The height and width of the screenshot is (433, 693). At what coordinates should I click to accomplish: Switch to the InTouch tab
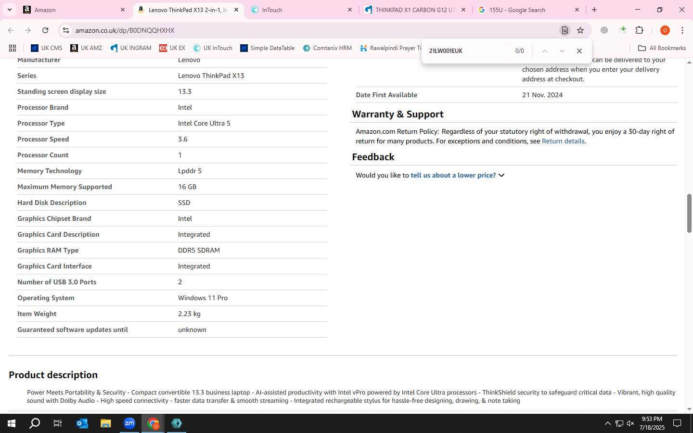click(302, 10)
